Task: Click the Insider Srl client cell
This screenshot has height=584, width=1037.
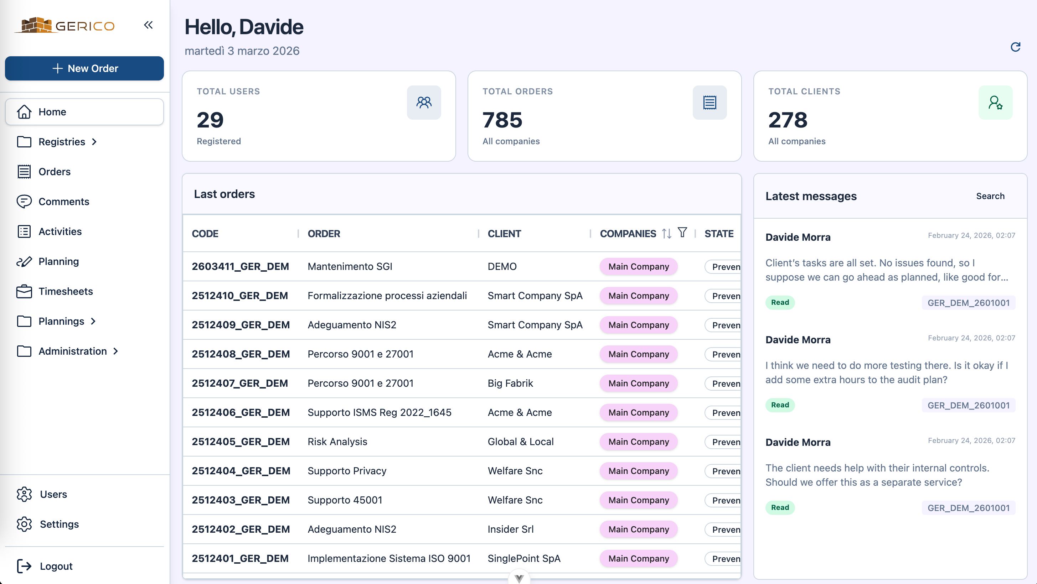Action: (510, 529)
